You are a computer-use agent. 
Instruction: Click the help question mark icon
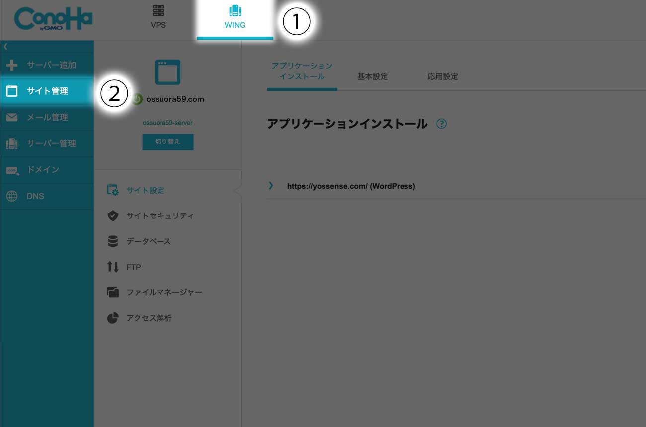pos(441,124)
